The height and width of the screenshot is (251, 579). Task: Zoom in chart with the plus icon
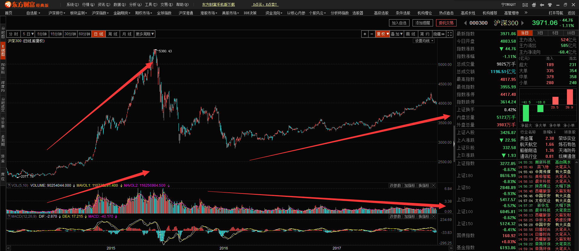pyautogui.click(x=365, y=34)
